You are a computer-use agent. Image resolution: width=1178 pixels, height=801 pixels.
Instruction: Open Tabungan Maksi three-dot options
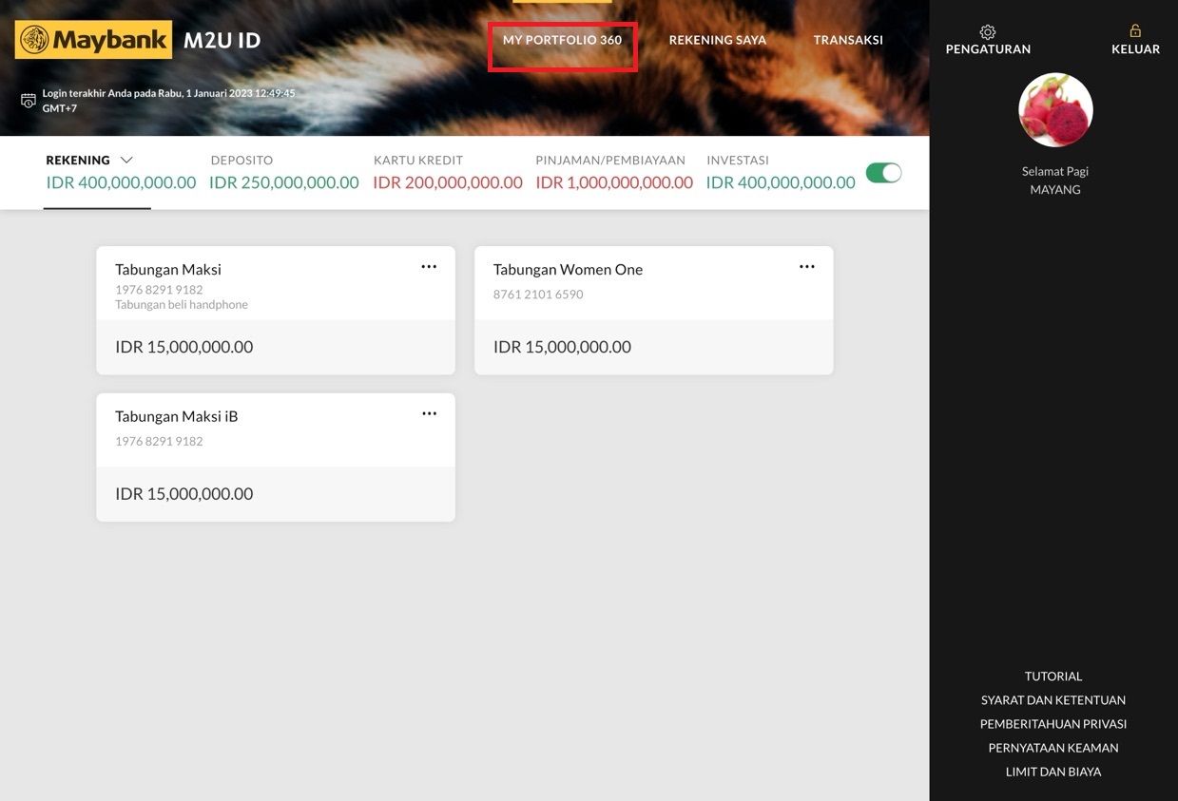[x=429, y=267]
